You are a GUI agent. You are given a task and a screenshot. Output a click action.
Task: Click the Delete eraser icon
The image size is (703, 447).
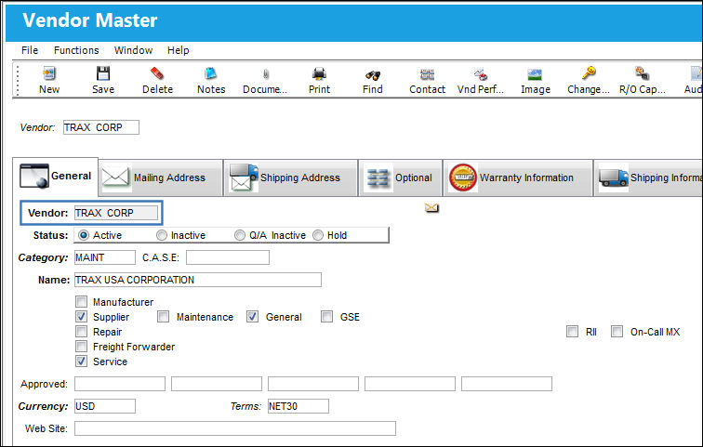point(157,73)
